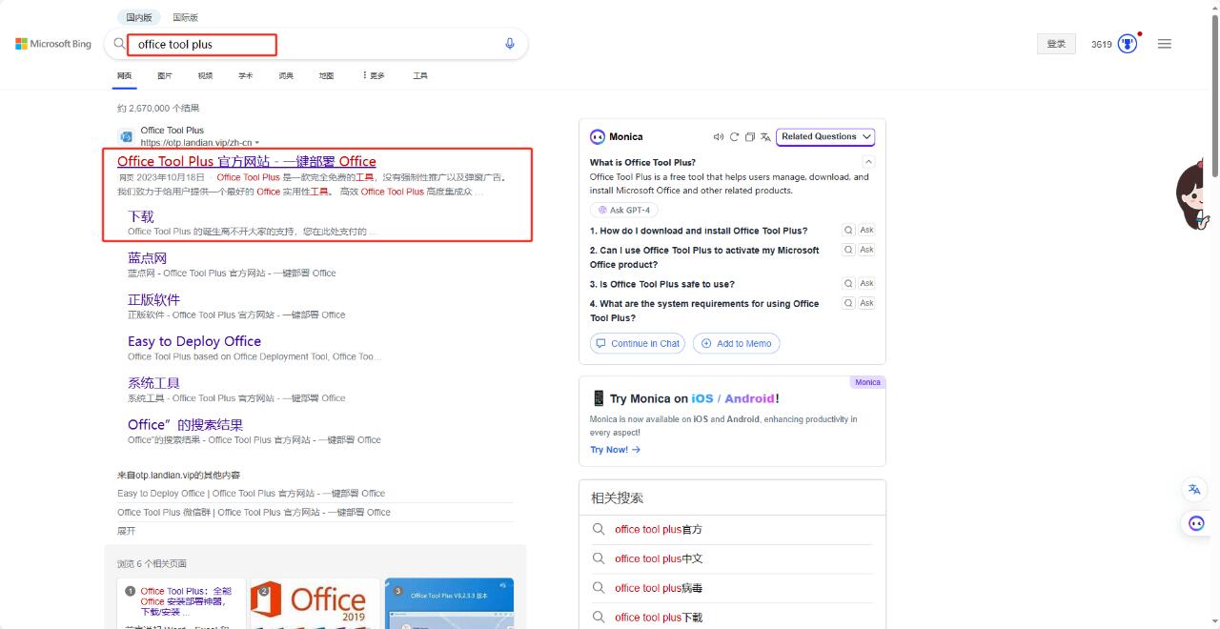1220x629 pixels.
Task: Open the 工具 search tools tab
Action: click(x=420, y=75)
